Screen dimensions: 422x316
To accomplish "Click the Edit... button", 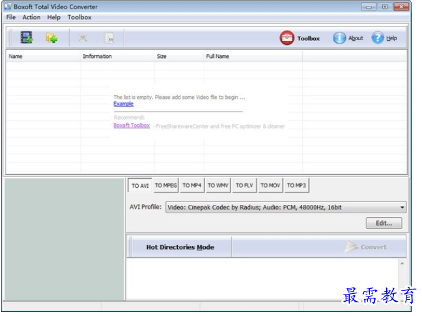I will point(384,223).
